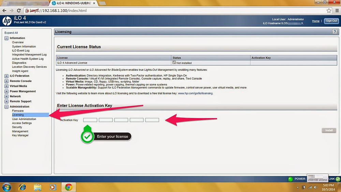Viewport: 341px width, 192px height.
Task: Open Diagnostics page
Action: tap(19, 63)
